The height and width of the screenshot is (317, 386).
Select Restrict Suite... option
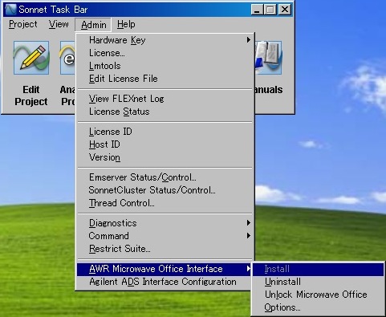click(165, 249)
